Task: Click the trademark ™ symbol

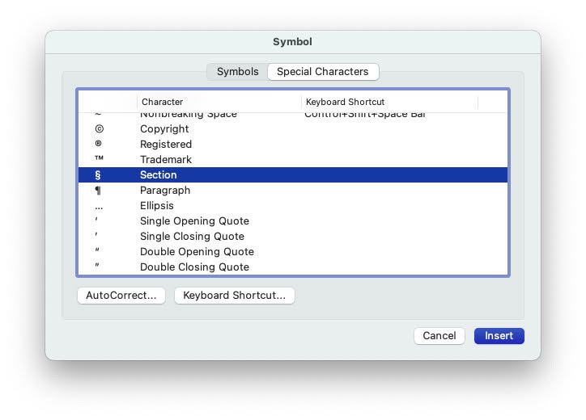Action: click(x=99, y=157)
